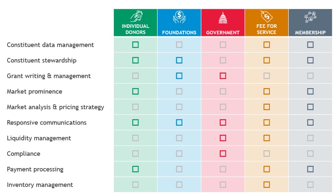This screenshot has width=334, height=195.
Task: Select the Foundations column header
Action: coord(179,32)
